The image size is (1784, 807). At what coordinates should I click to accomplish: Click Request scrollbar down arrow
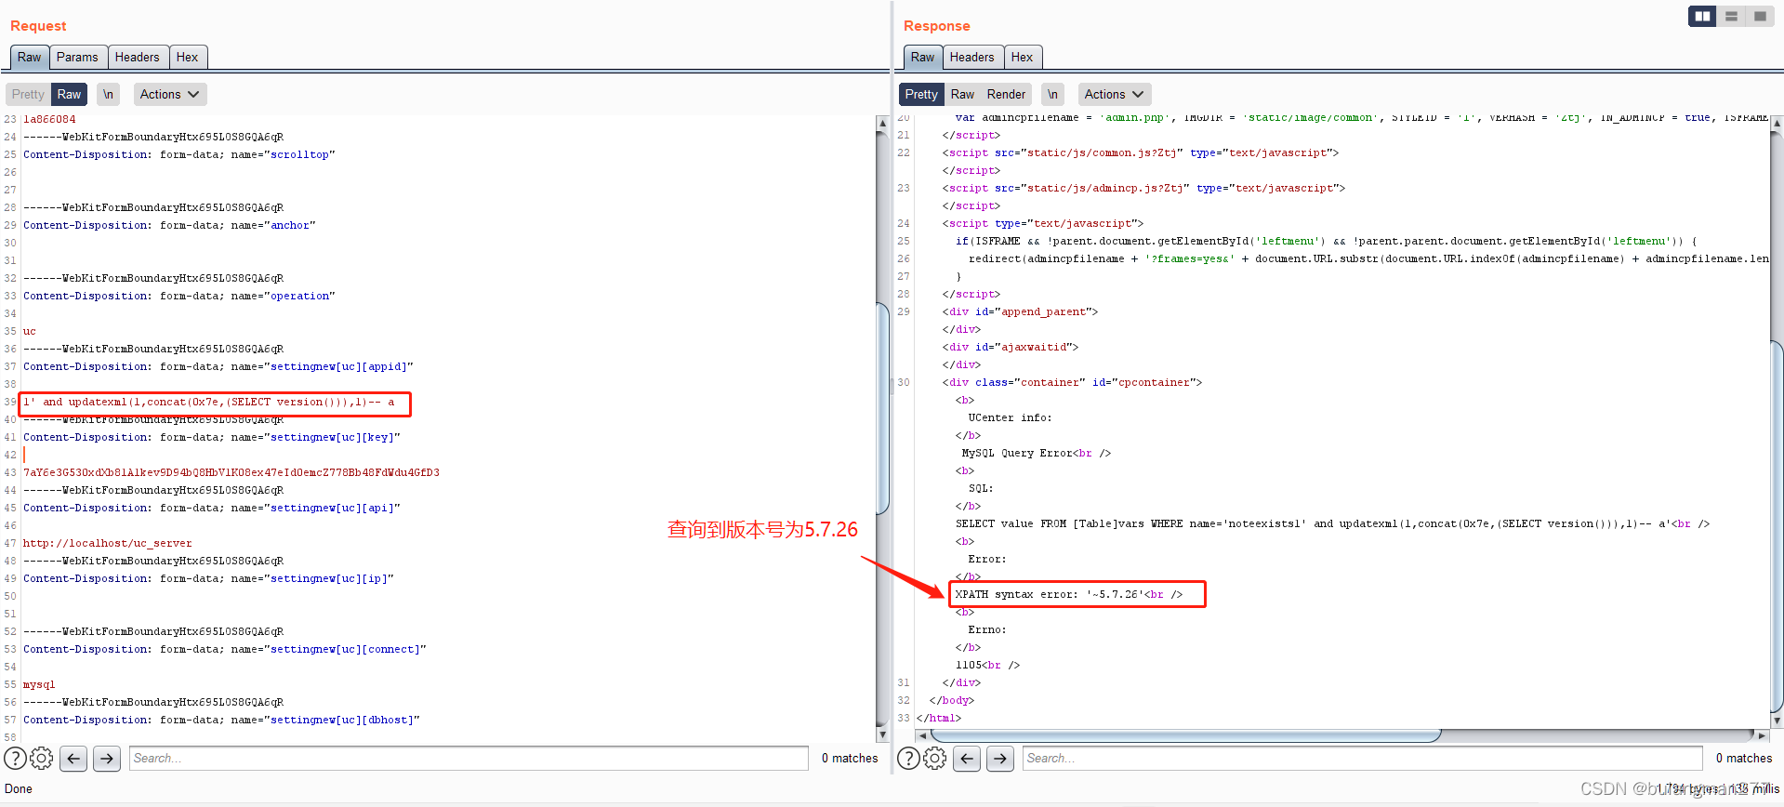tap(882, 734)
